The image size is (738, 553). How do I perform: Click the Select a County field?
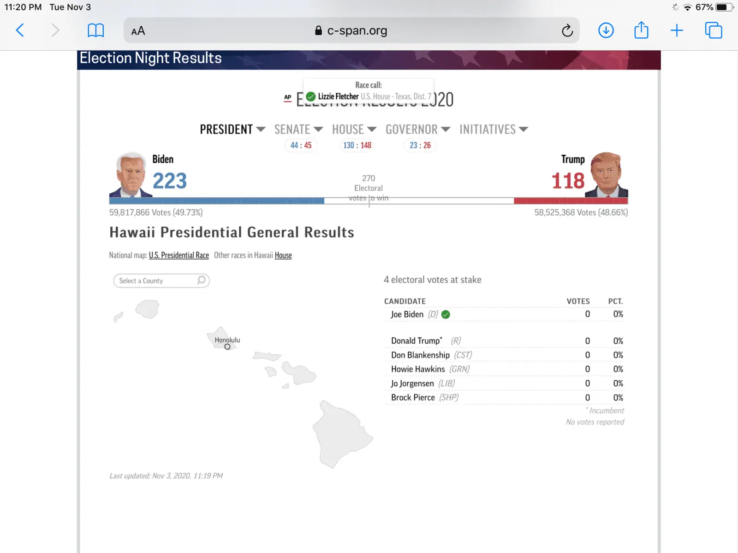click(x=157, y=281)
